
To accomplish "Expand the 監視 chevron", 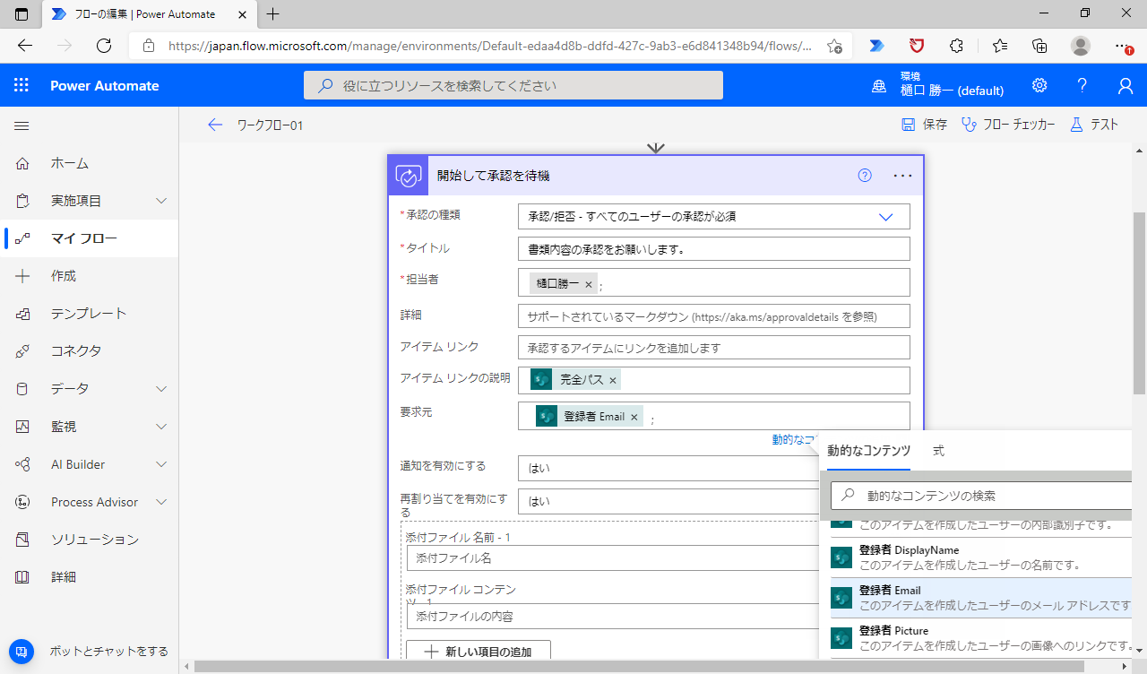I will pyautogui.click(x=161, y=427).
